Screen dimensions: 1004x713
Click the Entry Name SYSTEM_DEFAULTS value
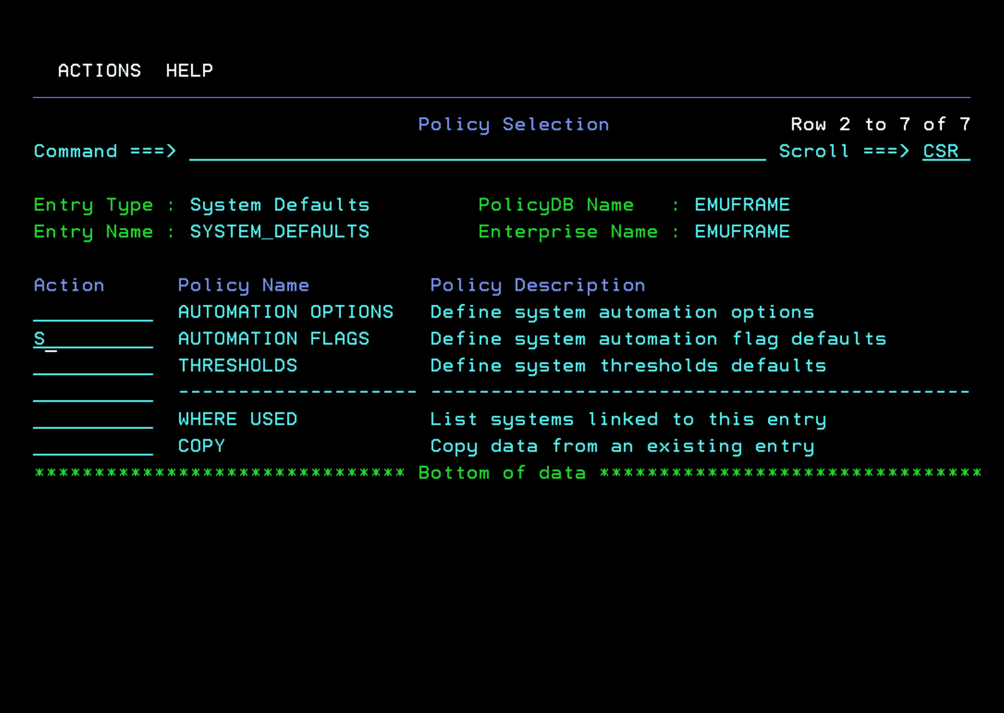pyautogui.click(x=279, y=231)
